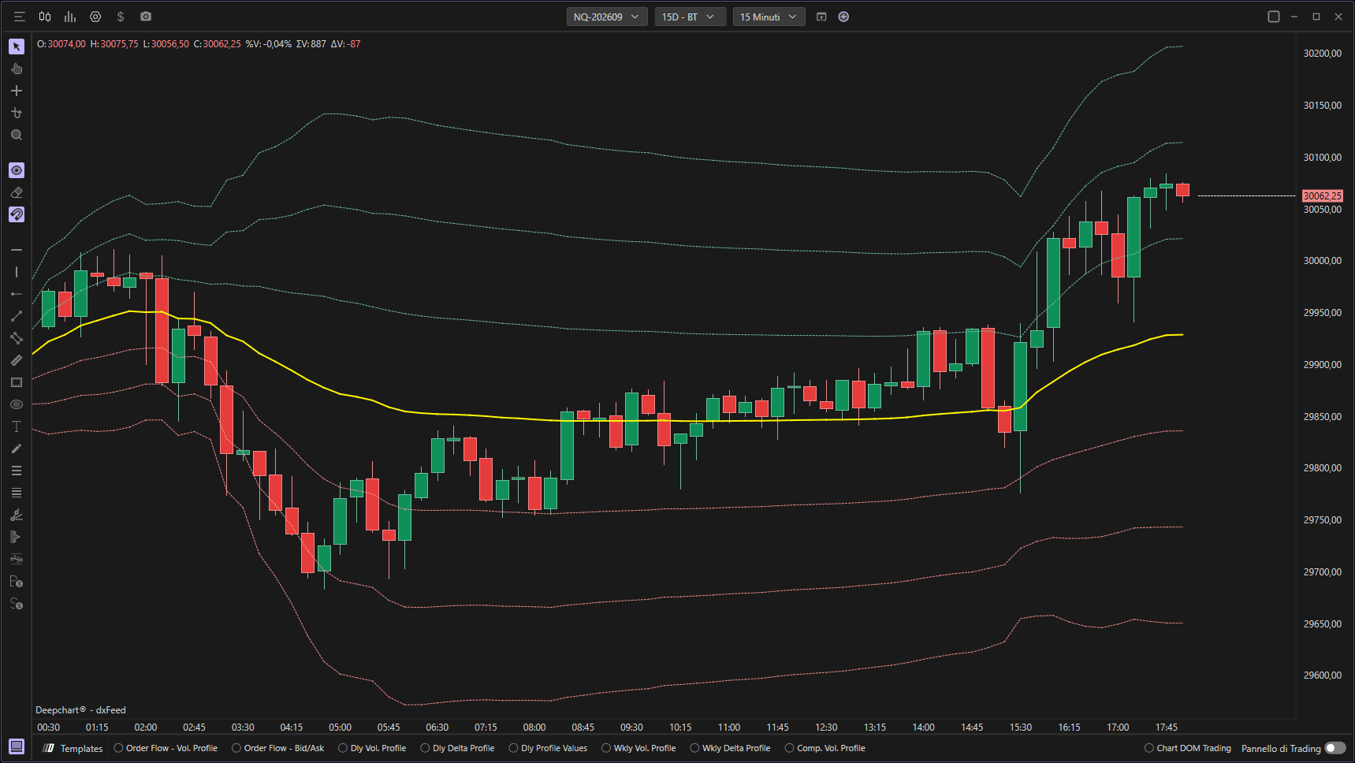Viewport: 1355px width, 763px height.
Task: Open chart settings gear icon
Action: coord(95,17)
